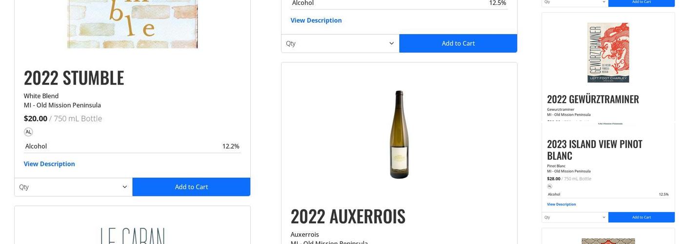Open the Qty dropdown for 2022 Stumble

[74, 187]
